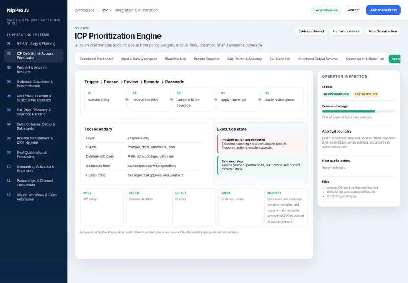
Task: Click the Human owner table row
Action: click(144, 175)
